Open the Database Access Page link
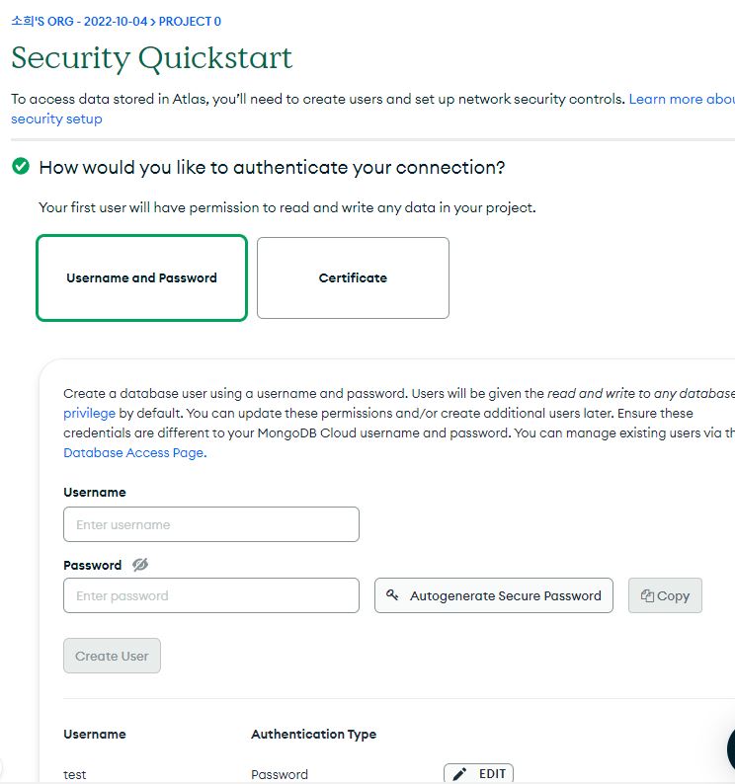Screen dimensions: 735x784 [133, 452]
